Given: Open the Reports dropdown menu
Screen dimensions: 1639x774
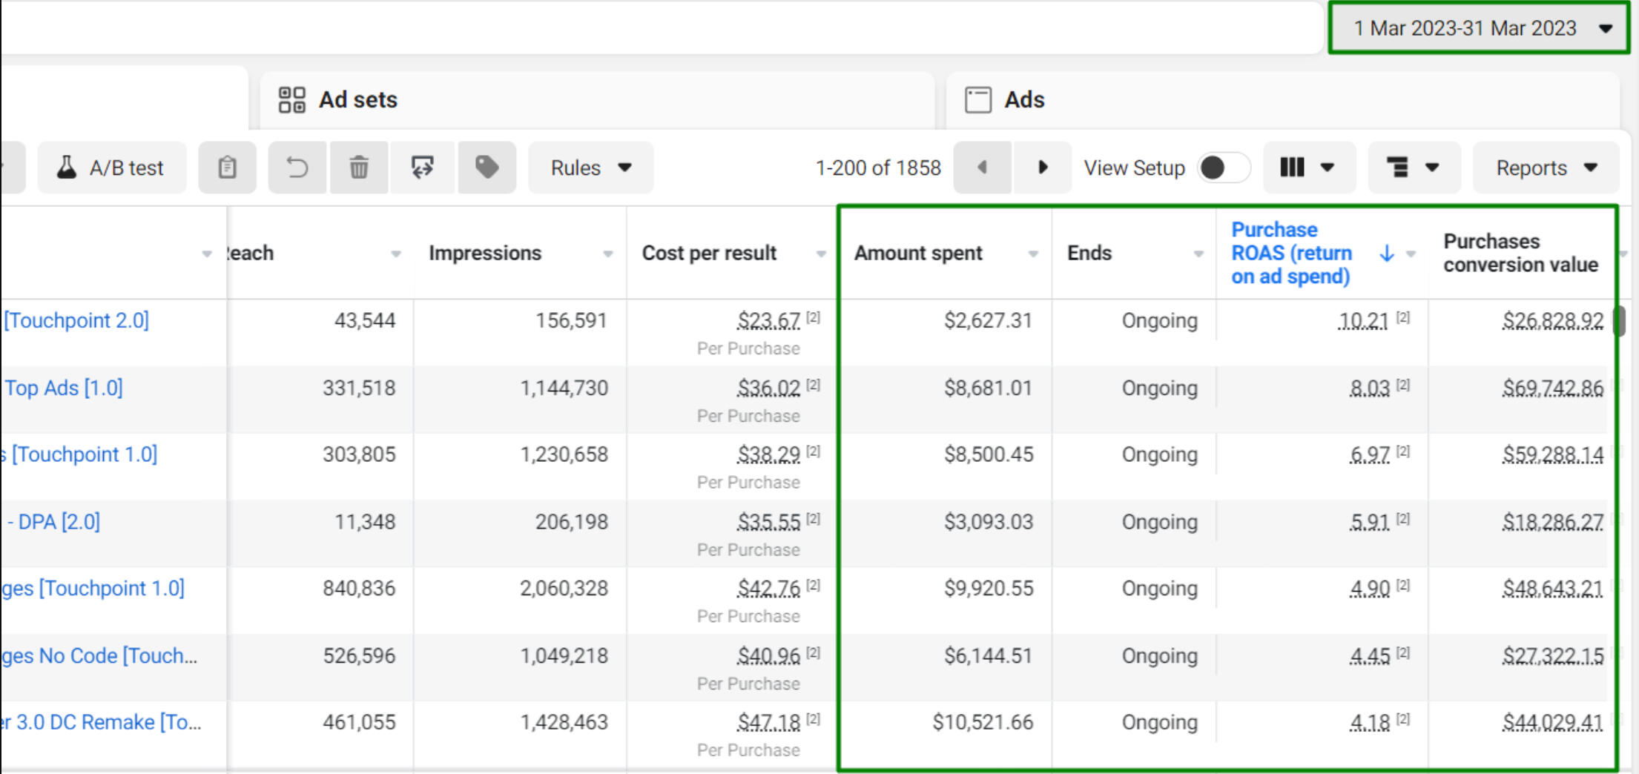Looking at the screenshot, I should (1546, 168).
